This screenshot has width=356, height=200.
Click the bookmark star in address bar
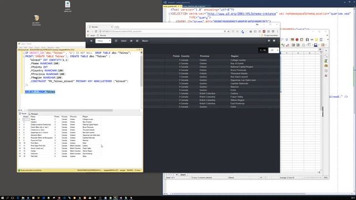(228, 31)
